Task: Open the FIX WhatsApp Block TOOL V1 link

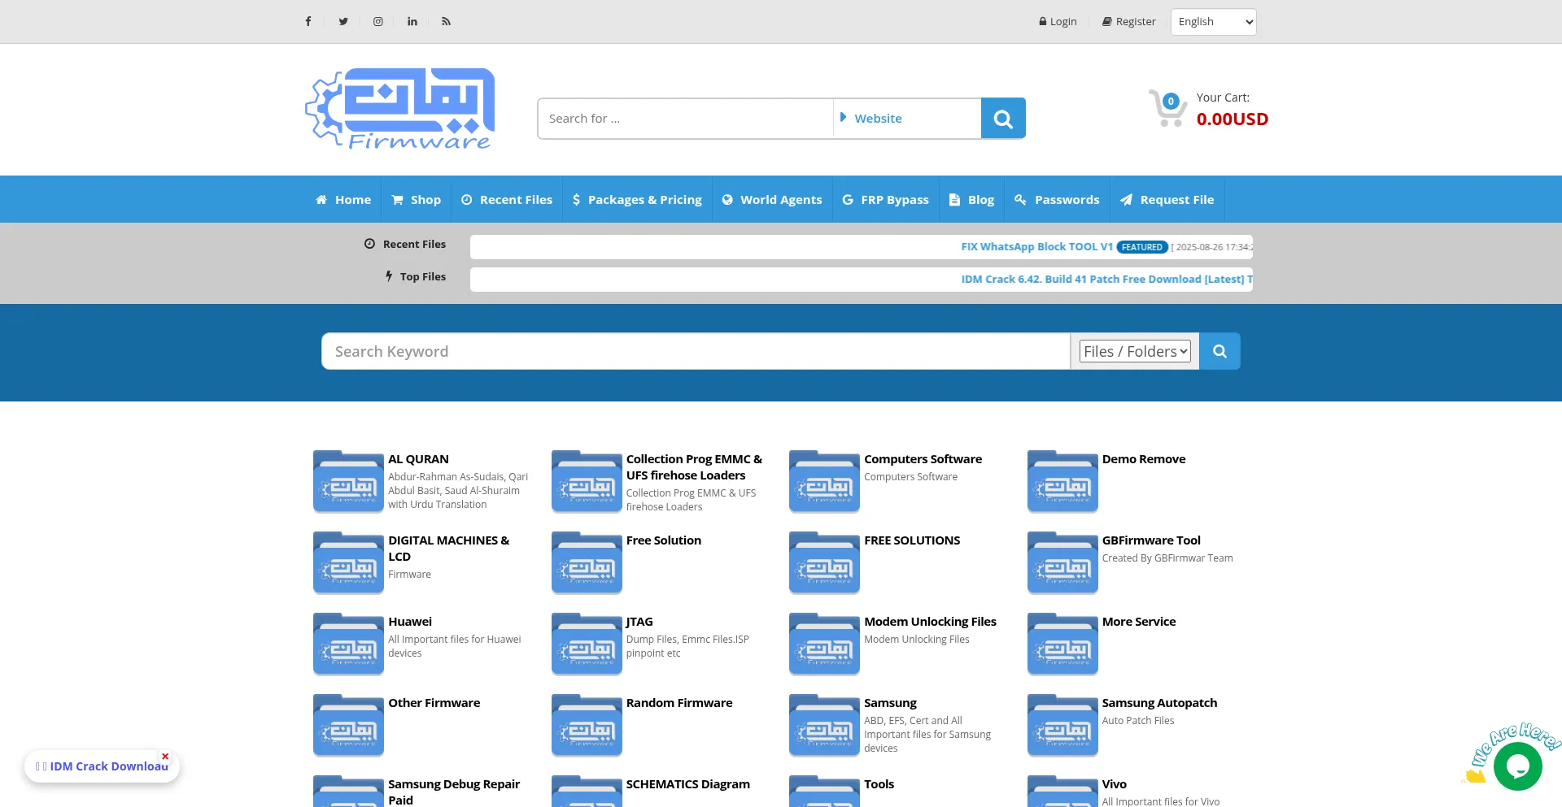Action: (x=1036, y=247)
